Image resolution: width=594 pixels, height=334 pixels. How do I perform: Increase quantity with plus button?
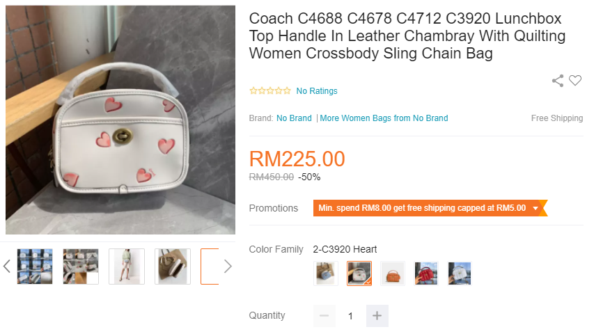coord(377,315)
